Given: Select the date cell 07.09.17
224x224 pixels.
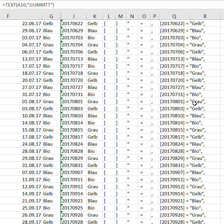Looking at the screenshot, I should [x=32, y=173].
